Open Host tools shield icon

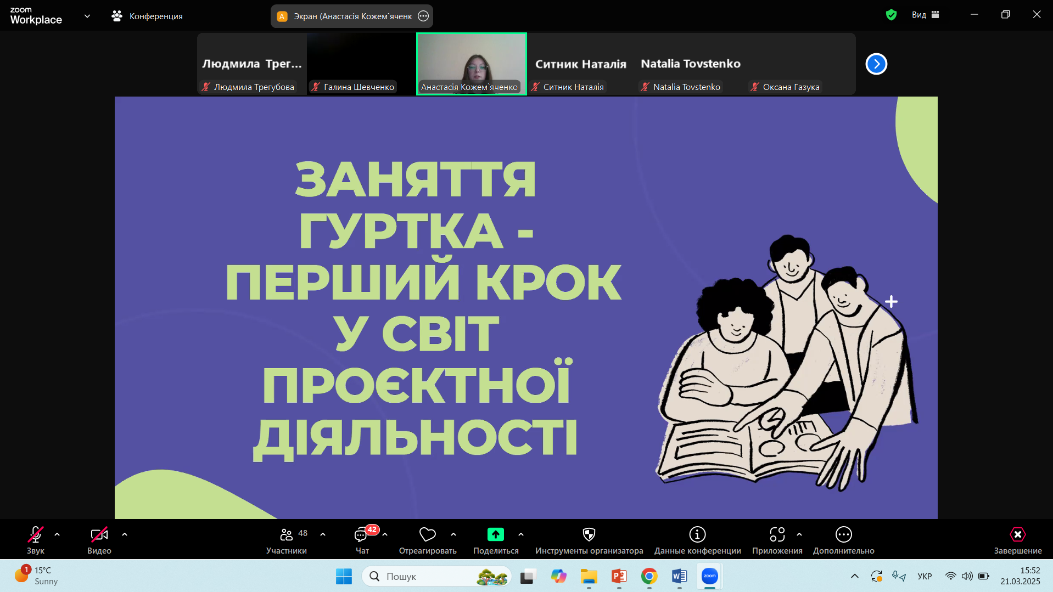pos(589,534)
